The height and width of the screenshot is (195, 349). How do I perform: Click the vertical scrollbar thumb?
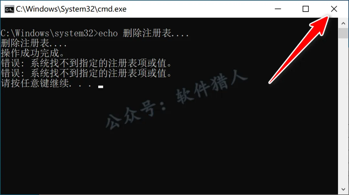point(343,33)
